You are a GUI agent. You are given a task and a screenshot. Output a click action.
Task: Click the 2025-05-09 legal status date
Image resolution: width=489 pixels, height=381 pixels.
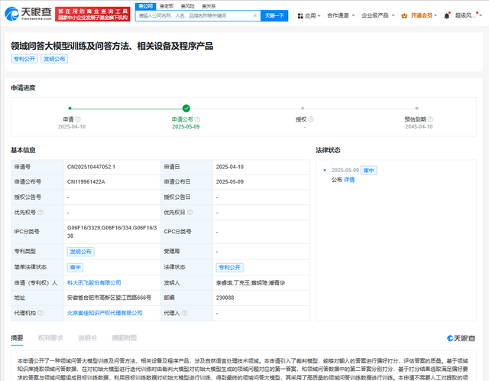(x=345, y=170)
